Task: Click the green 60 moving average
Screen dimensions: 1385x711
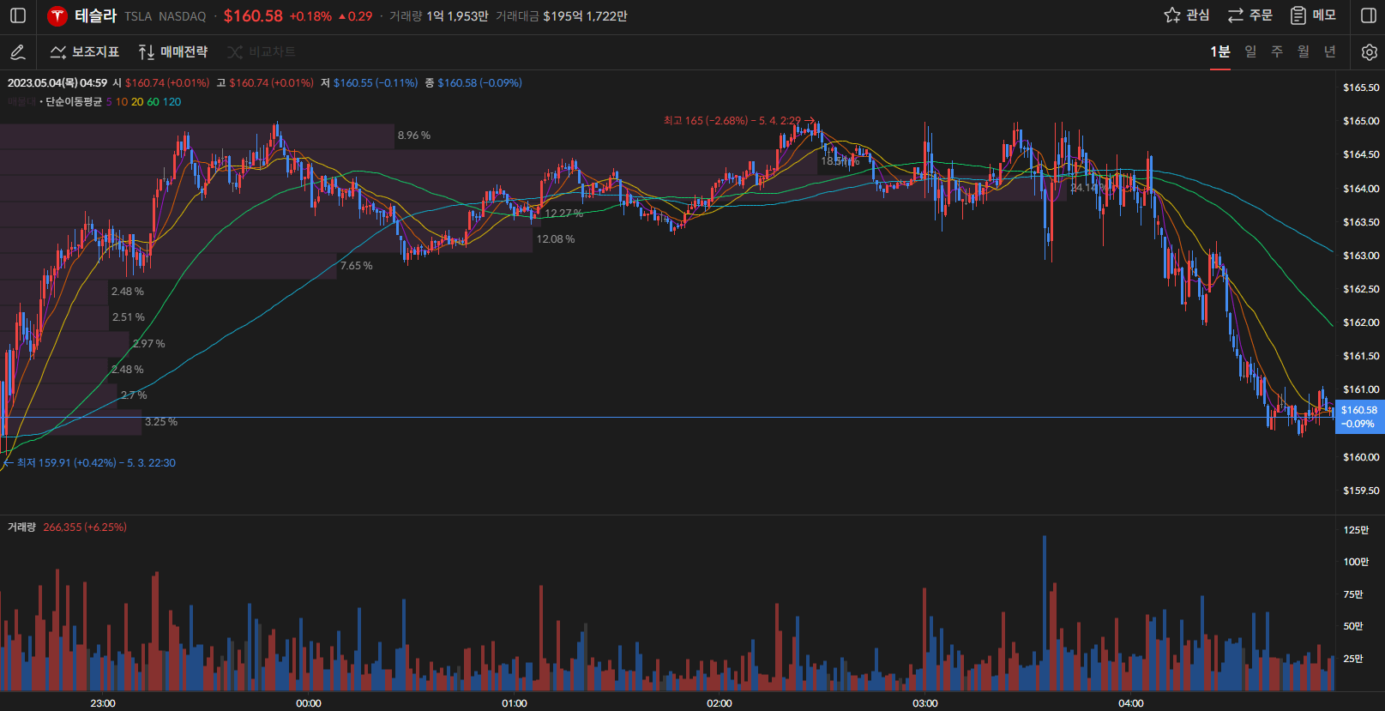Action: 153,102
